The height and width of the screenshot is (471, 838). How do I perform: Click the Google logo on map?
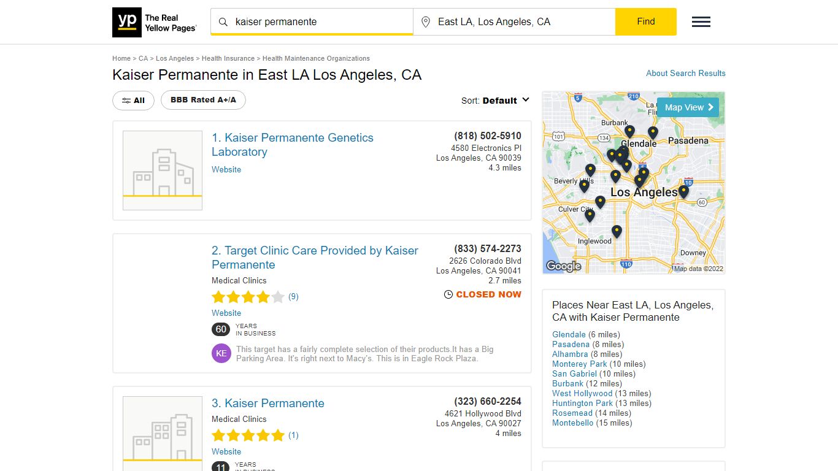pos(563,266)
